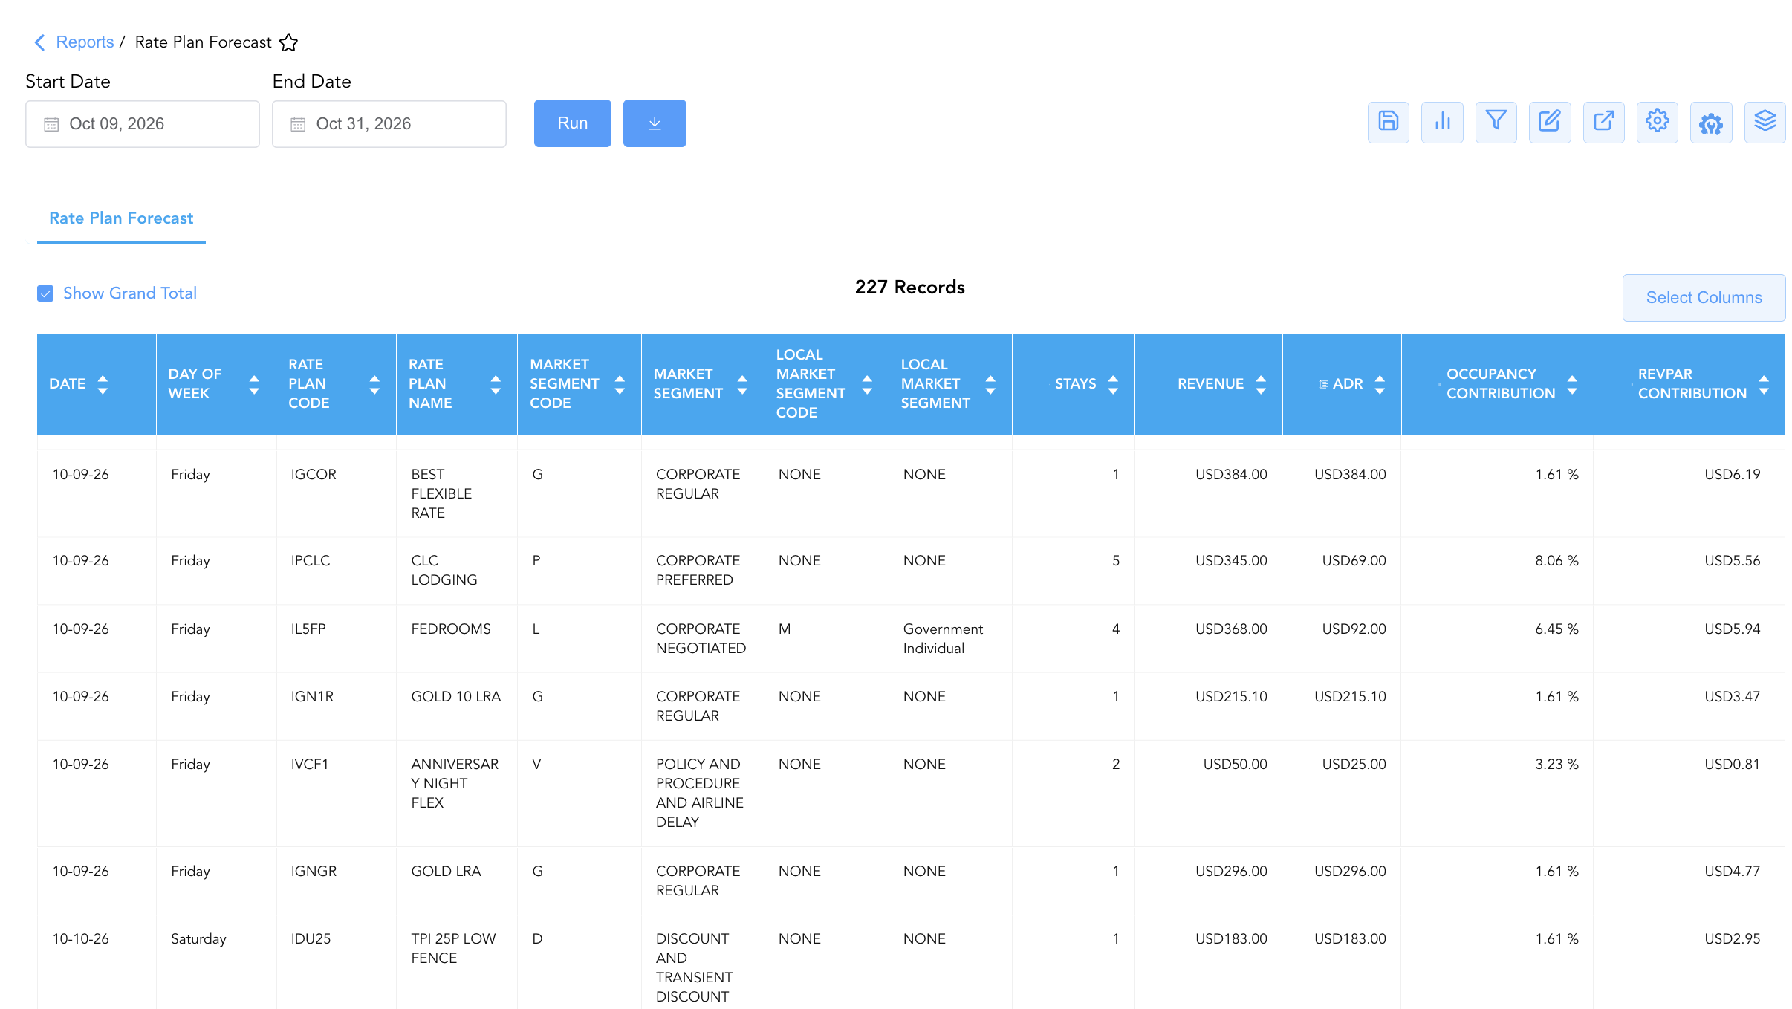
Task: Sort by the DATE column arrows
Action: (x=103, y=384)
